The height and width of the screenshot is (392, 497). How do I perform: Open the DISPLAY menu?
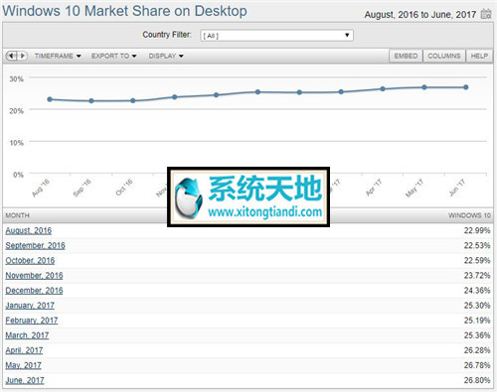(166, 56)
